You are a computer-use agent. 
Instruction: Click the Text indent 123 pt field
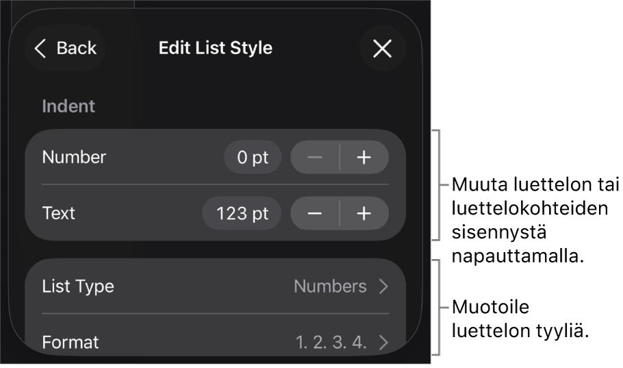242,214
